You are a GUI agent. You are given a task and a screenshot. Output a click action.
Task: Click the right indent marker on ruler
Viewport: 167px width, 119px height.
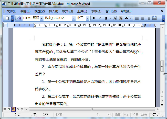[142, 26]
